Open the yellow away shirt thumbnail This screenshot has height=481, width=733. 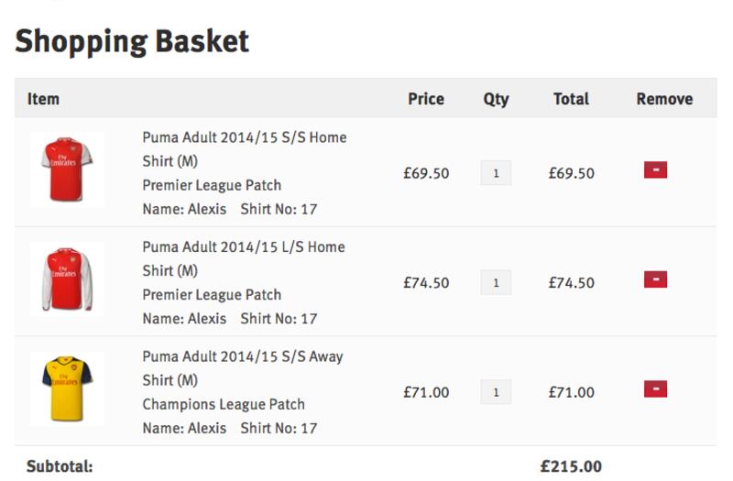67,388
